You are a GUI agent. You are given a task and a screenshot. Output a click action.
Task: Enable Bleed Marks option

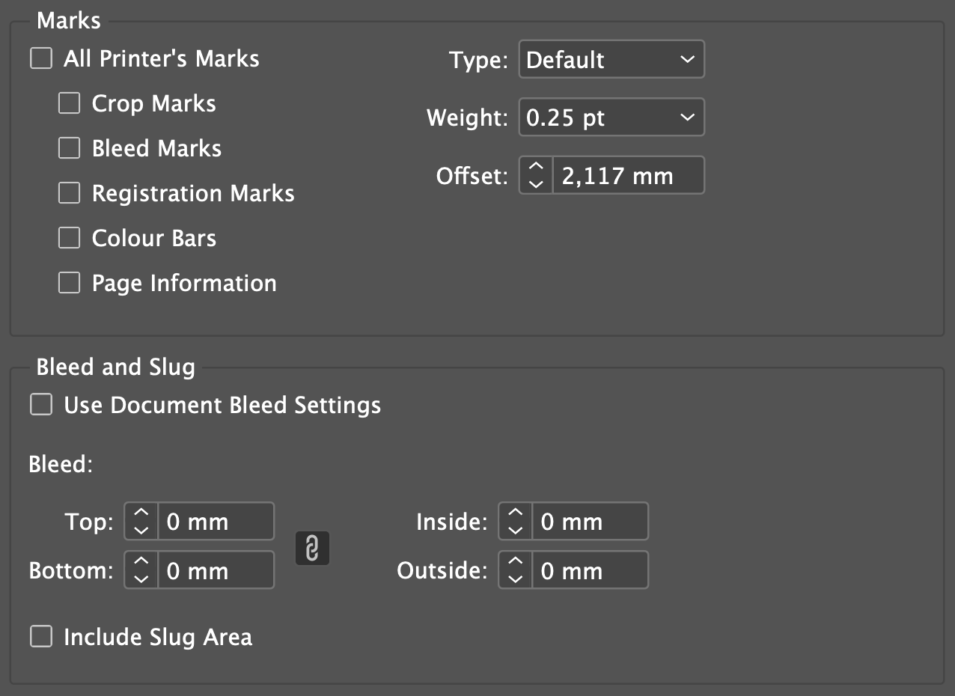point(70,148)
